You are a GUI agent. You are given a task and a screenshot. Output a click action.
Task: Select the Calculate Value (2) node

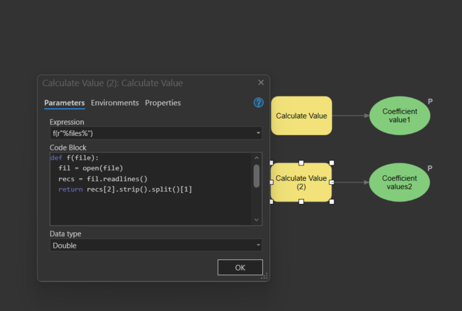click(x=301, y=183)
